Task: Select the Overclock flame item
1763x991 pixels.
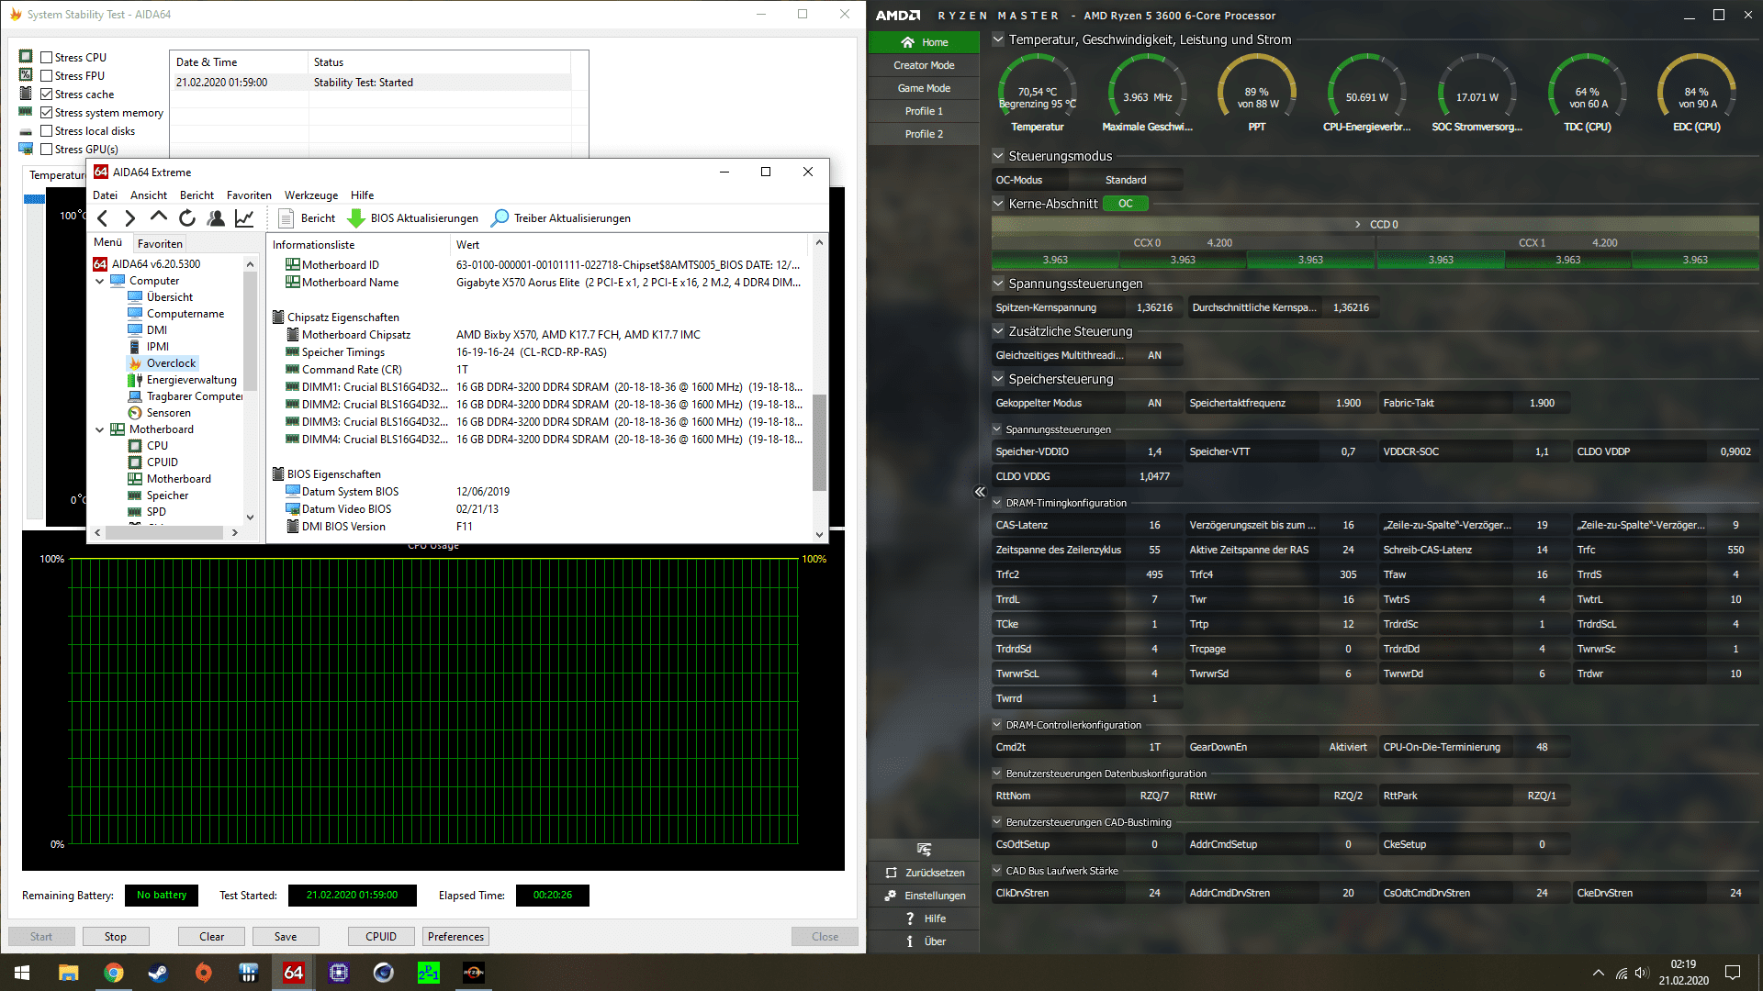Action: tap(163, 363)
